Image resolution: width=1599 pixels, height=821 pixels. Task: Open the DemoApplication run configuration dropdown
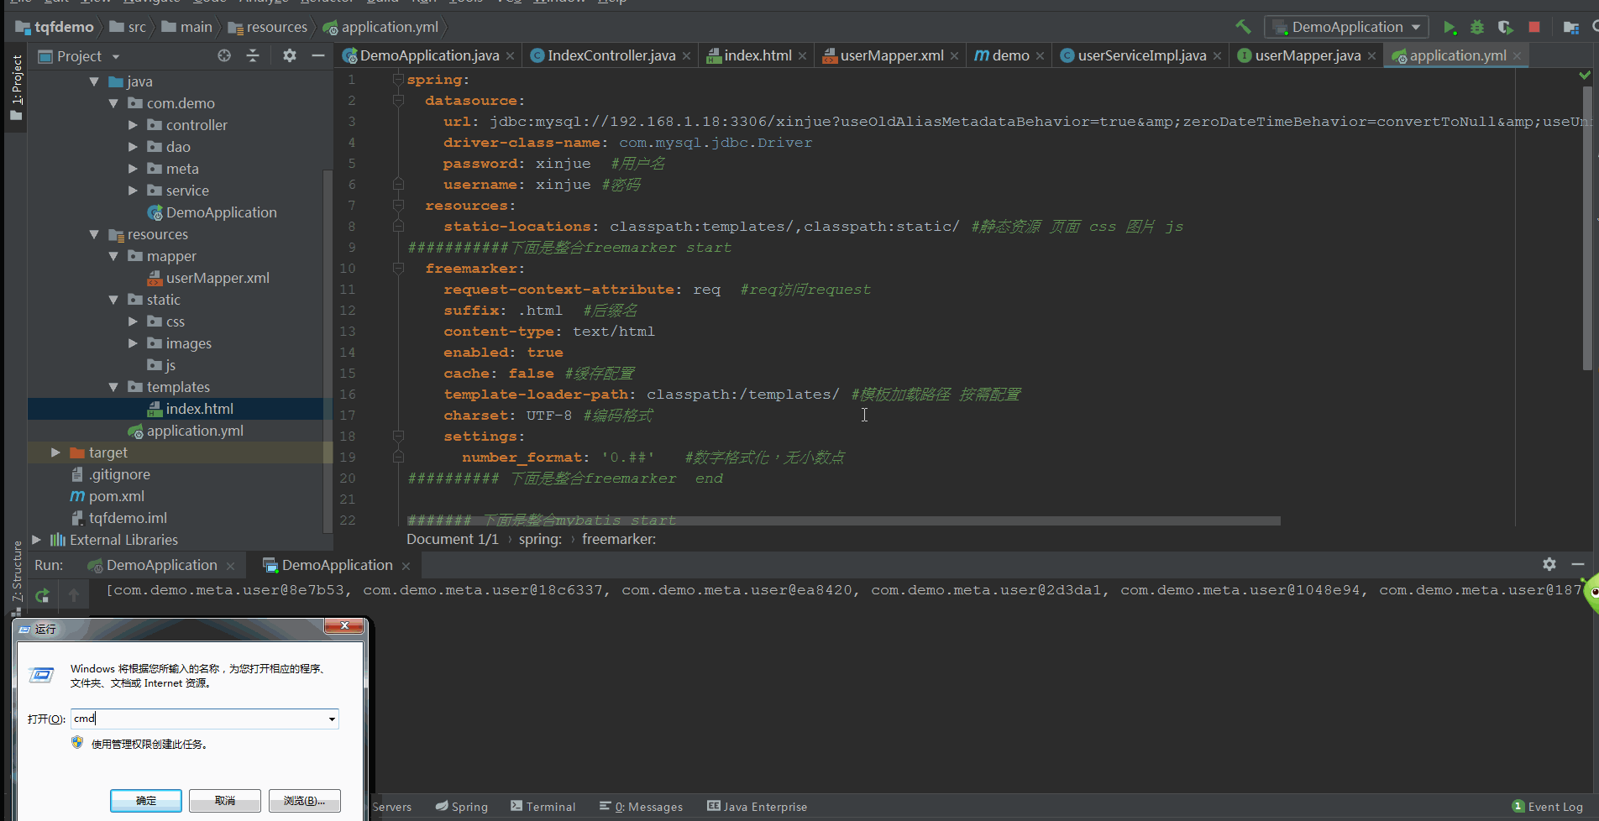pos(1346,27)
